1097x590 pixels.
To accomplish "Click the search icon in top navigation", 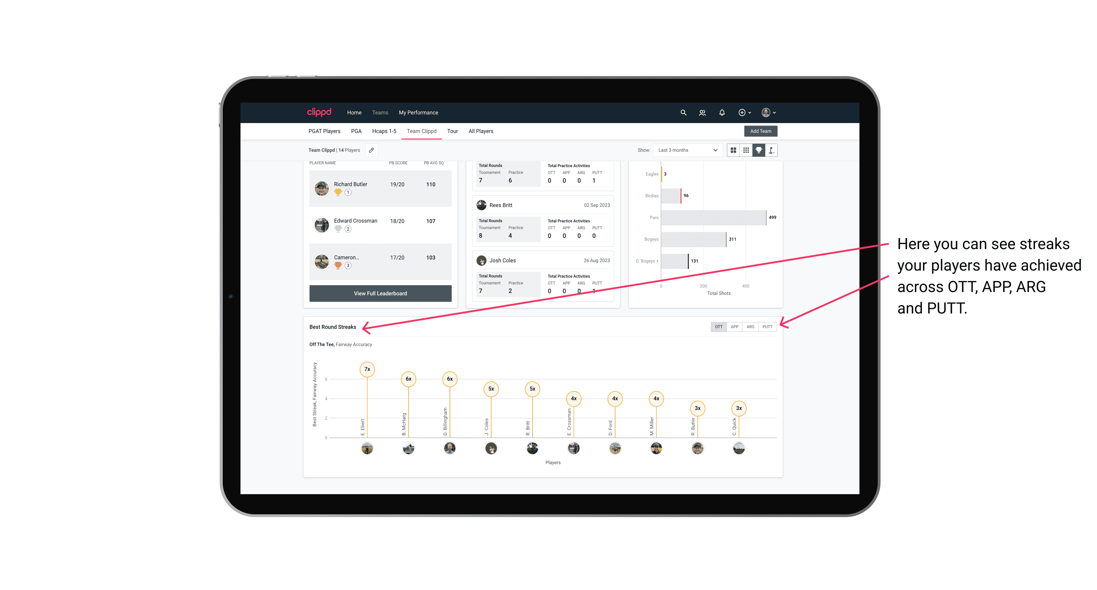I will point(683,113).
